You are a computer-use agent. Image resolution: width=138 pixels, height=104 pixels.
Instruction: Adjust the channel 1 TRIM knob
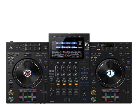coord(64,63)
